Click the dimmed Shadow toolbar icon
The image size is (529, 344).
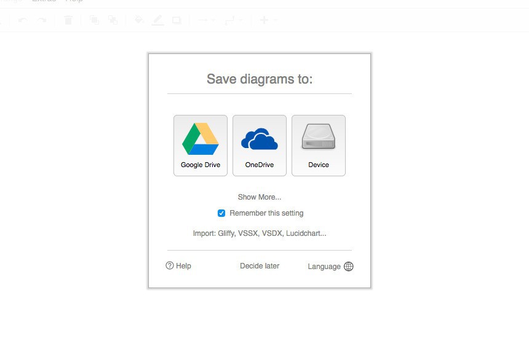pyautogui.click(x=177, y=20)
